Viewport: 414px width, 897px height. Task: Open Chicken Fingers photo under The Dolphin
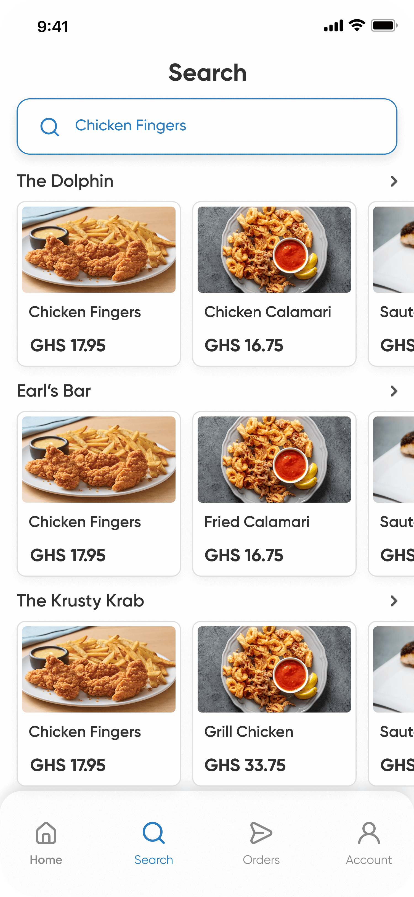click(99, 250)
